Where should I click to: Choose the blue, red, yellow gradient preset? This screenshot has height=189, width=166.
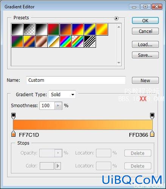tap(78, 29)
